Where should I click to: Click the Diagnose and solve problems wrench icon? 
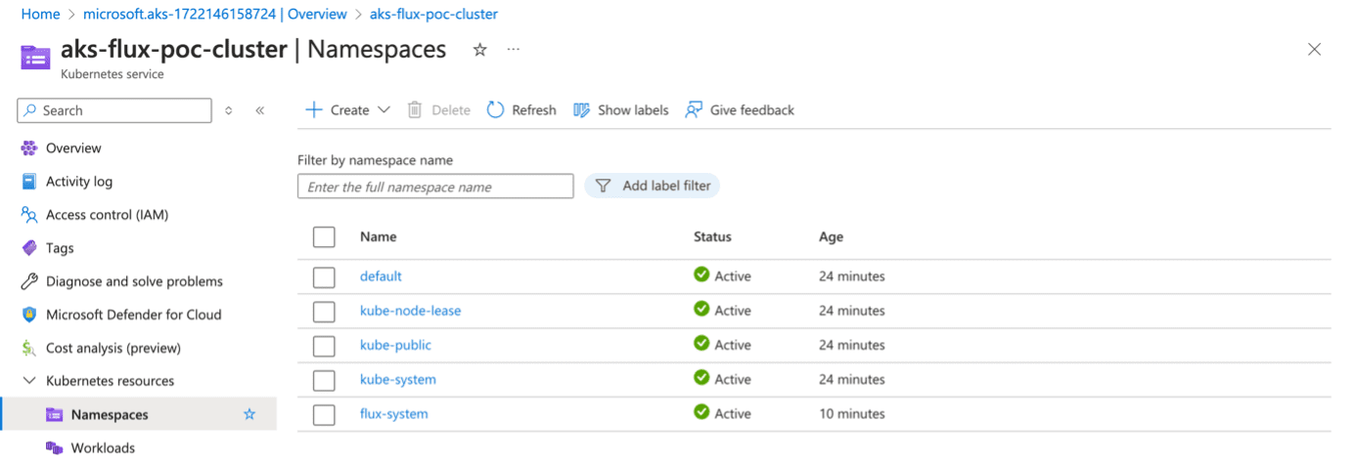click(29, 281)
